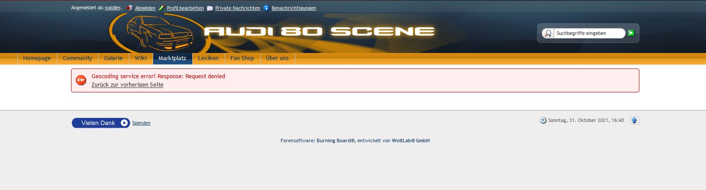Open the Wiki menu item
The height and width of the screenshot is (190, 706).
click(x=141, y=58)
